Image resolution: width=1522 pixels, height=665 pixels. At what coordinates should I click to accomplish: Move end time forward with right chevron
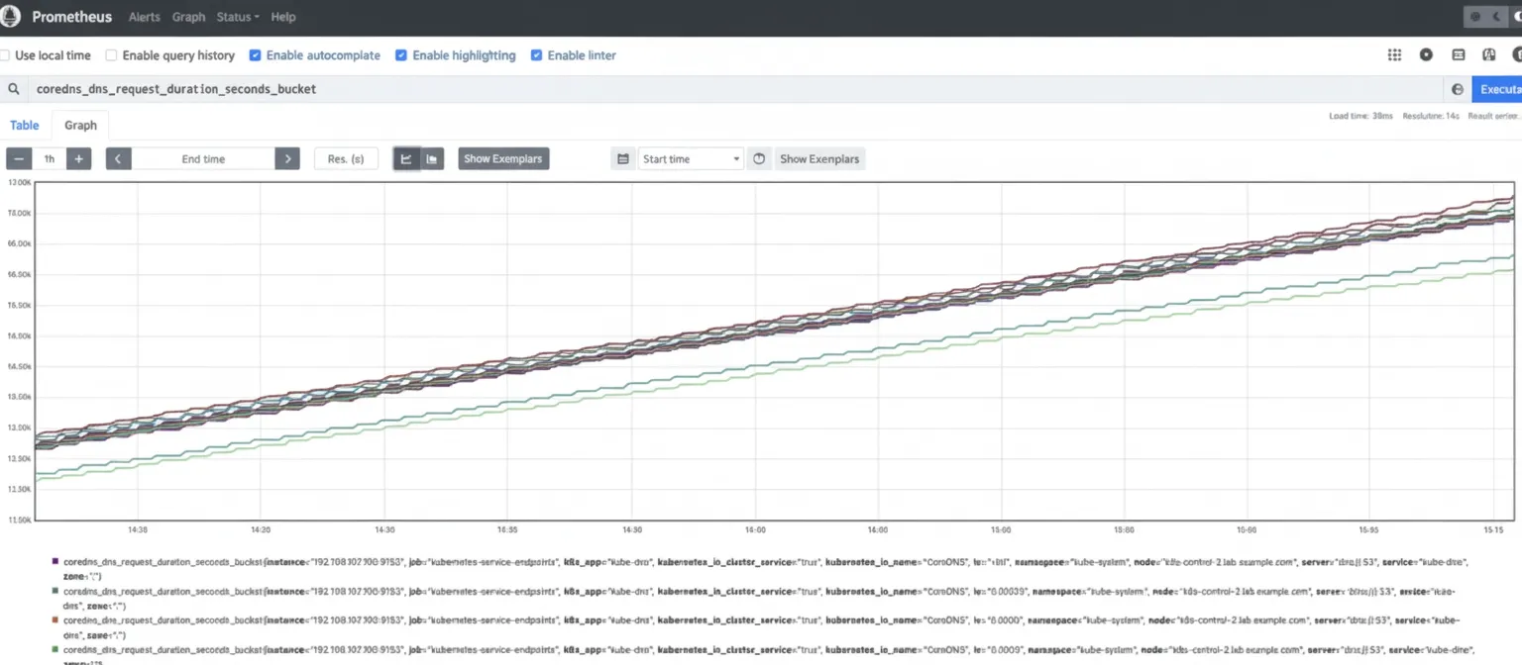(x=287, y=158)
